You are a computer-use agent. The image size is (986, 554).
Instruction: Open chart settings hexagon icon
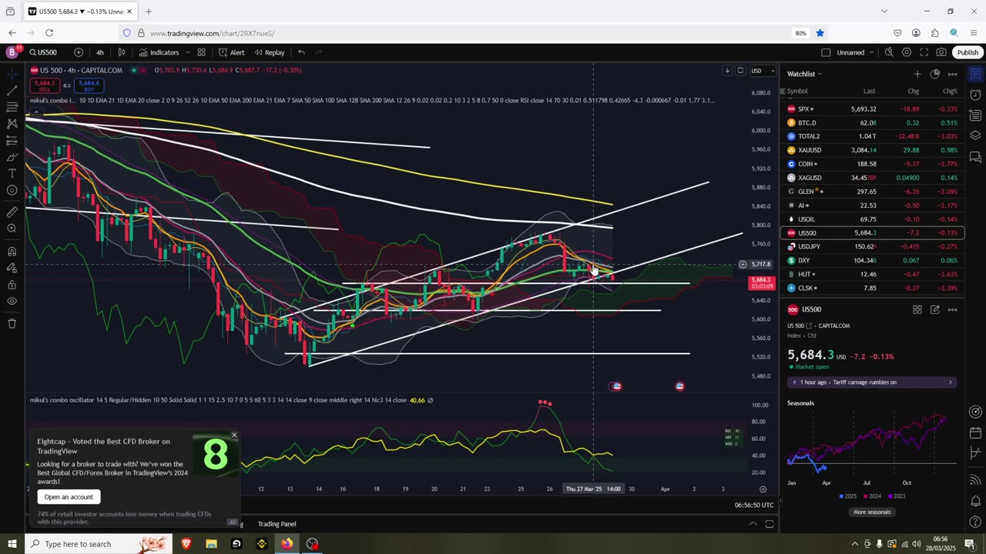(907, 52)
